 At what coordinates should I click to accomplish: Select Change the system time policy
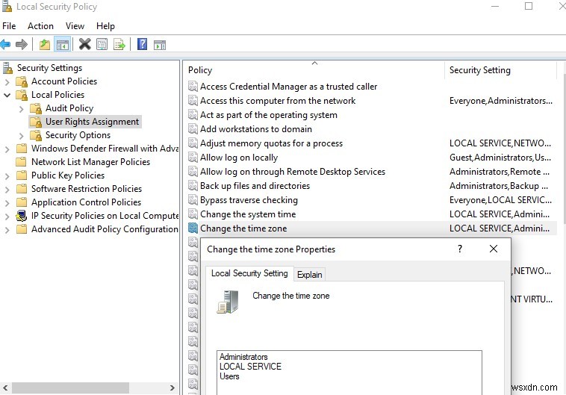[x=248, y=214]
